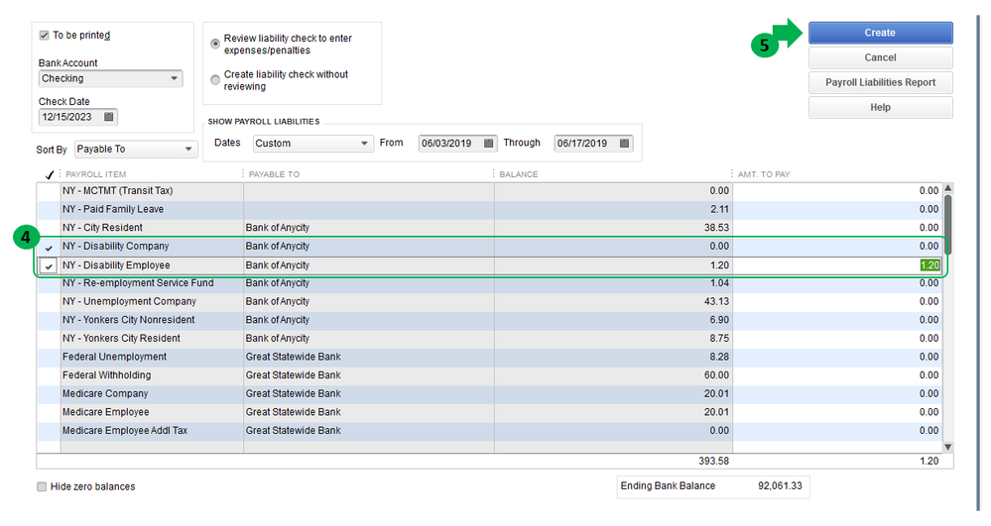This screenshot has width=991, height=526.
Task: Click the table scroll down arrow
Action: click(x=948, y=447)
